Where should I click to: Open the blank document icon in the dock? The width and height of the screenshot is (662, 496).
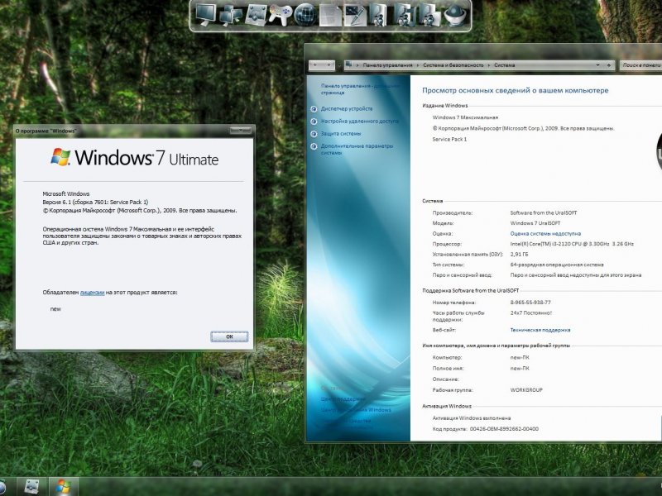click(x=330, y=15)
